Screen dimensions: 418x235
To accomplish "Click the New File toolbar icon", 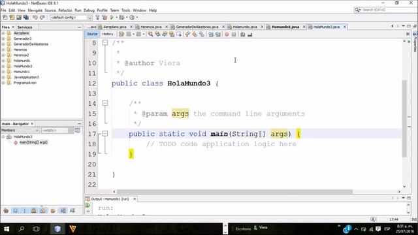I will coord(5,18).
